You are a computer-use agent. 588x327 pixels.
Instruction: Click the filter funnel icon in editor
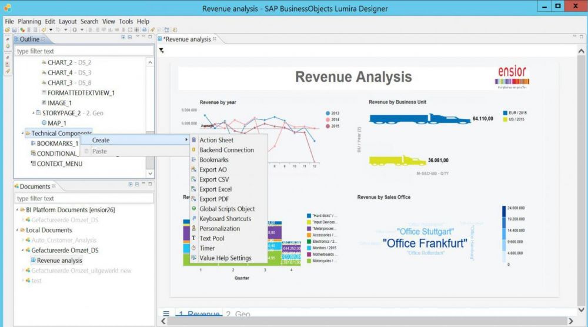pyautogui.click(x=161, y=50)
